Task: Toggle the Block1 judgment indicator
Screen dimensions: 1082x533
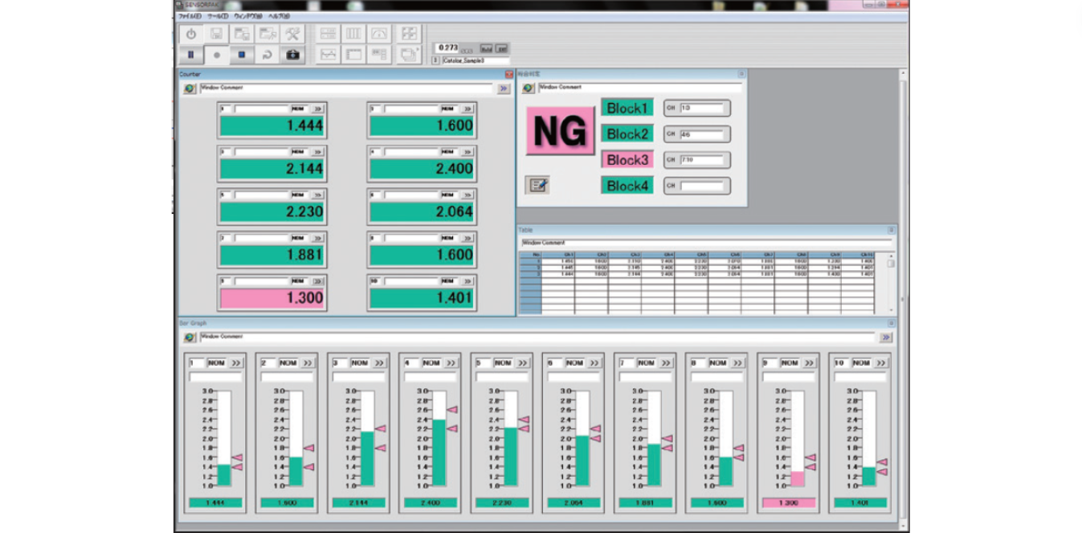Action: [627, 109]
